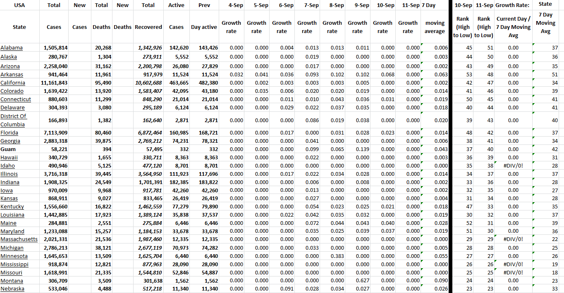The width and height of the screenshot is (564, 293).
Task: Follow the District Of Columbia link
Action: pos(13,120)
